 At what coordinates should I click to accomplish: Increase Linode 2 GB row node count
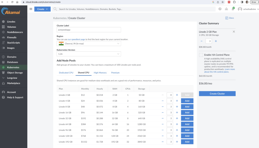pos(177,95)
